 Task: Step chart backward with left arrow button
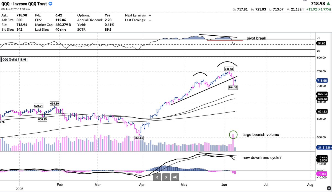tap(157, 177)
